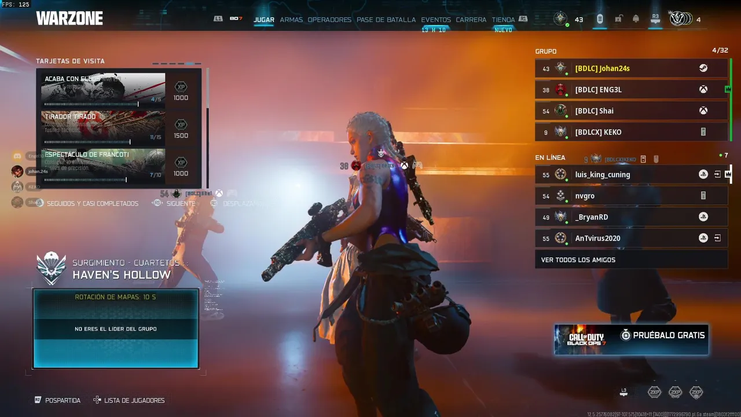
Task: Click johan.24s Discord avatar
Action: [17, 171]
